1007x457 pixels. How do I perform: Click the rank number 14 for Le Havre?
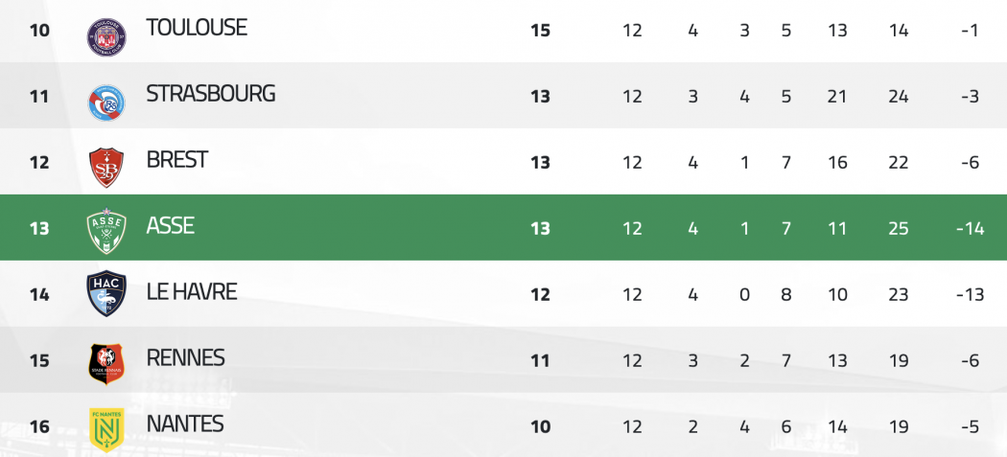tap(39, 295)
